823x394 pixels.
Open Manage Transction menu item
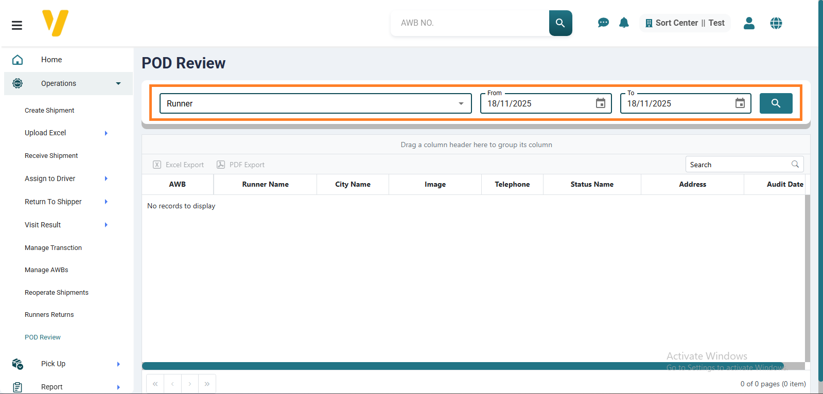[54, 248]
